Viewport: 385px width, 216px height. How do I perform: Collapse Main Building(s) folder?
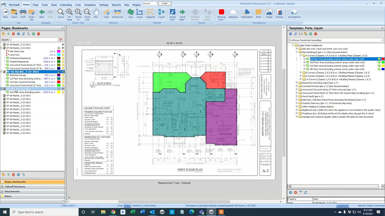(297, 52)
